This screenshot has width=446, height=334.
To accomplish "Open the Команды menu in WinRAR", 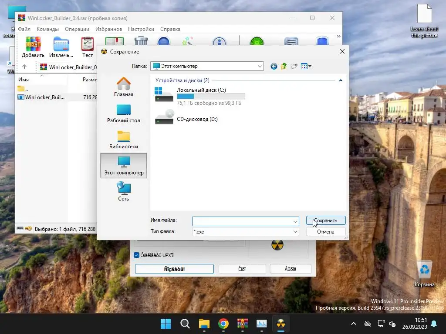I will click(47, 29).
